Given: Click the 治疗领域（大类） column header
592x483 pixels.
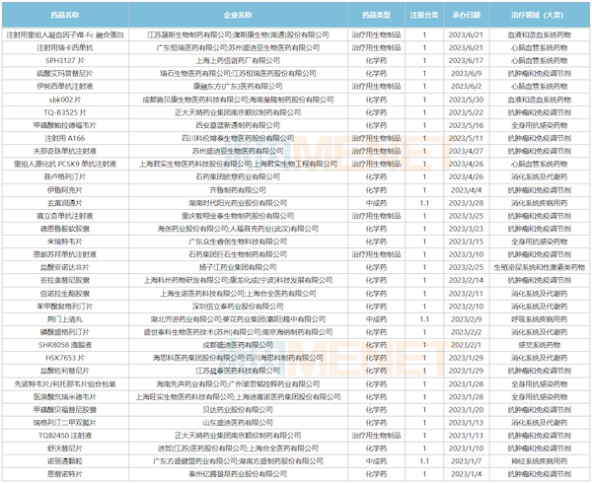Looking at the screenshot, I should (540, 15).
